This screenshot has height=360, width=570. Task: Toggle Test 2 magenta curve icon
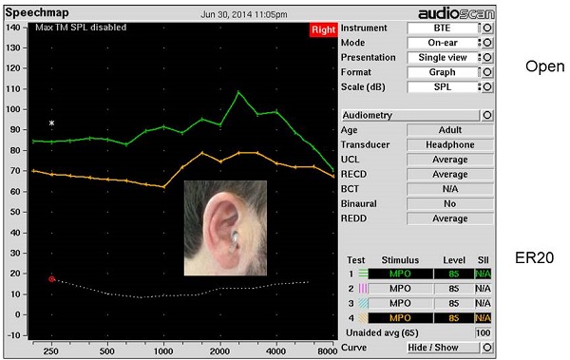coord(363,289)
